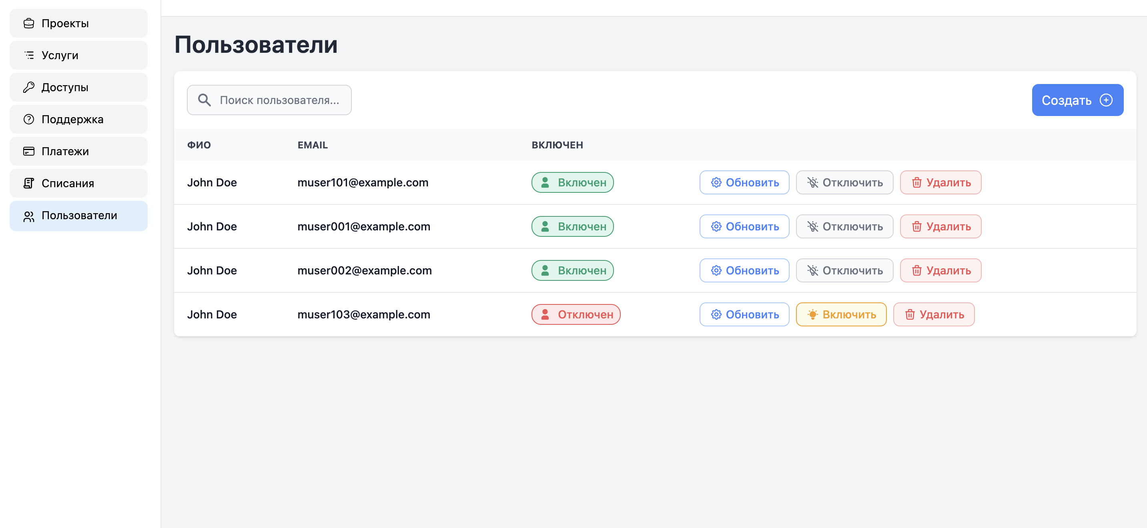Viewport: 1147px width, 528px height.
Task: Click the EMAIL column header
Action: pyautogui.click(x=312, y=145)
